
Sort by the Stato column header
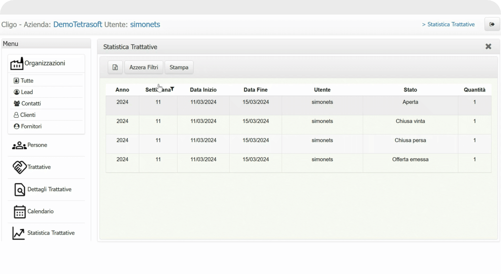click(x=410, y=90)
